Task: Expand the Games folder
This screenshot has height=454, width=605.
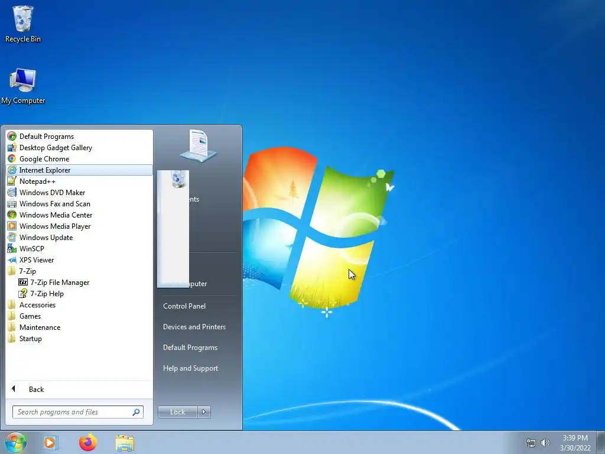Action: (x=30, y=316)
